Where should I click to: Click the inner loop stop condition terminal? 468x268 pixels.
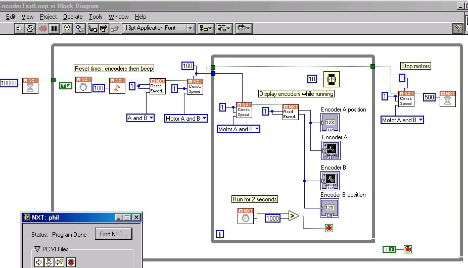pyautogui.click(x=329, y=228)
